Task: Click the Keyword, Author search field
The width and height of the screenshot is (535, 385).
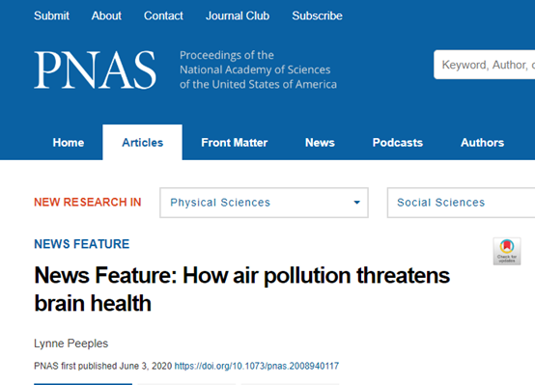Action: [485, 65]
